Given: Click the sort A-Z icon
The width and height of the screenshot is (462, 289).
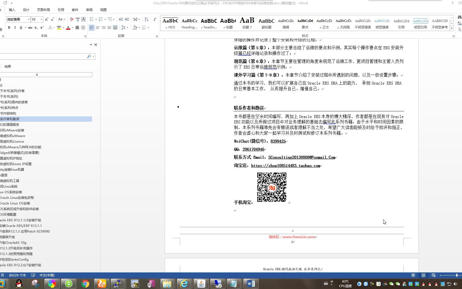Looking at the screenshot, I should 147,19.
